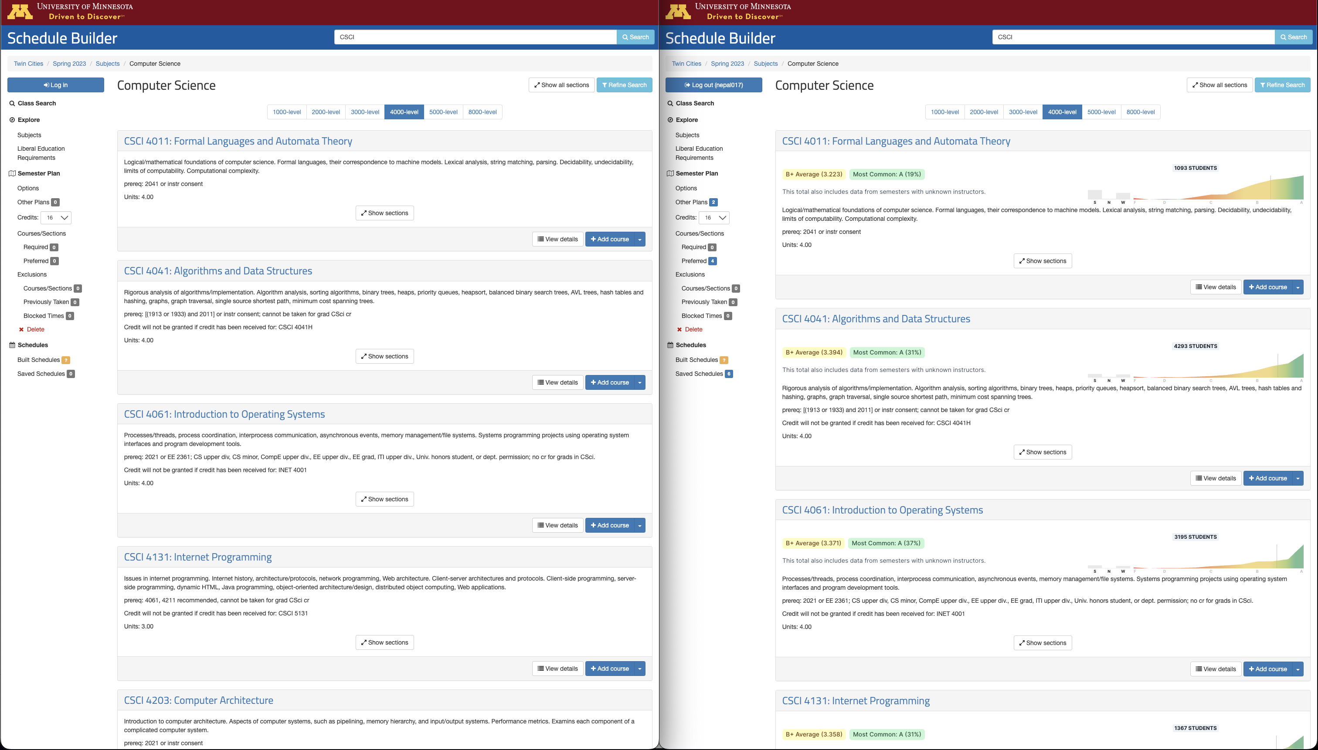
Task: Click Twin Cities breadcrumb in left window
Action: click(28, 63)
